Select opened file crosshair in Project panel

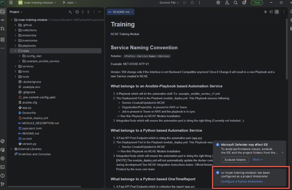(x=77, y=12)
